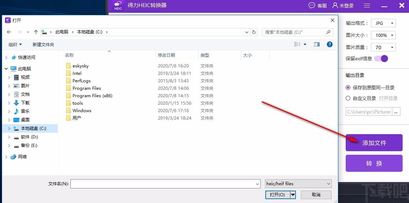
Task: Click the browse ... output path button
Action: pos(396,112)
